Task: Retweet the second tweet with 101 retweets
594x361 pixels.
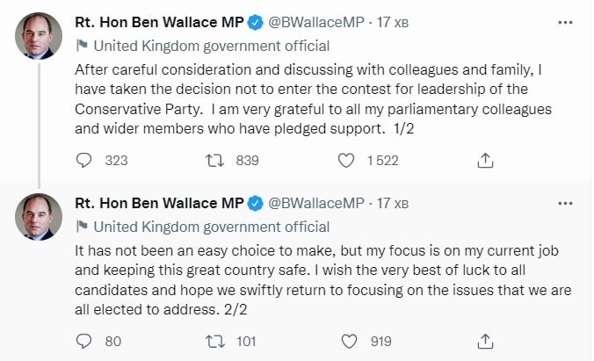Action: pyautogui.click(x=212, y=340)
